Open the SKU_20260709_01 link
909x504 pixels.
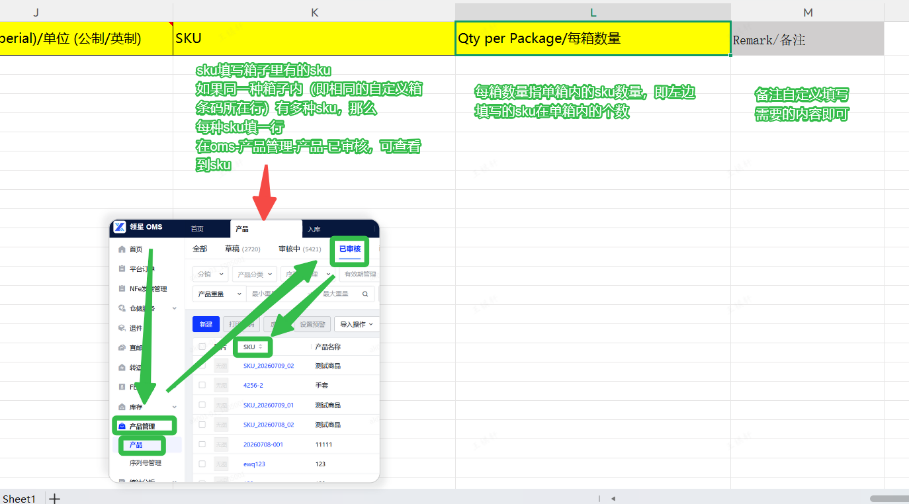[x=269, y=405]
